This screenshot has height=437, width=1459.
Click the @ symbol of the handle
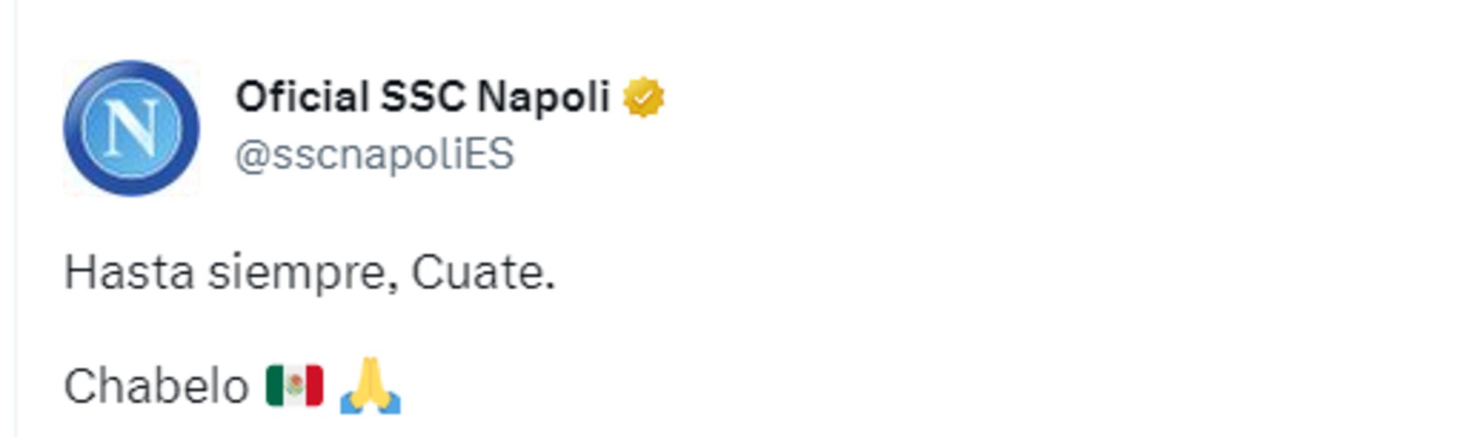(x=251, y=155)
